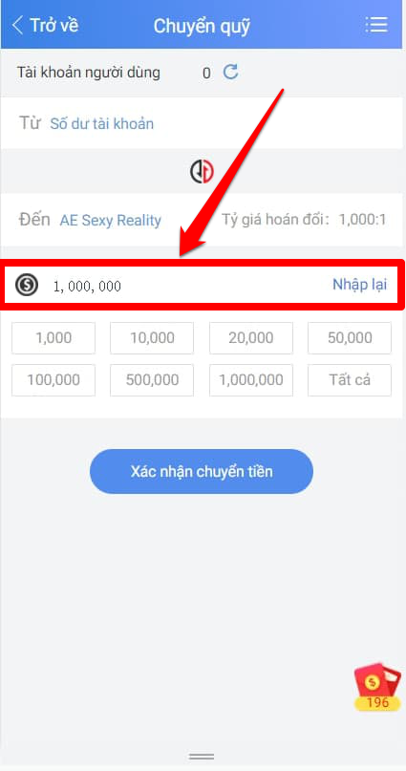
Task: Open the AE Sexy Reality destination selector
Action: 111,221
